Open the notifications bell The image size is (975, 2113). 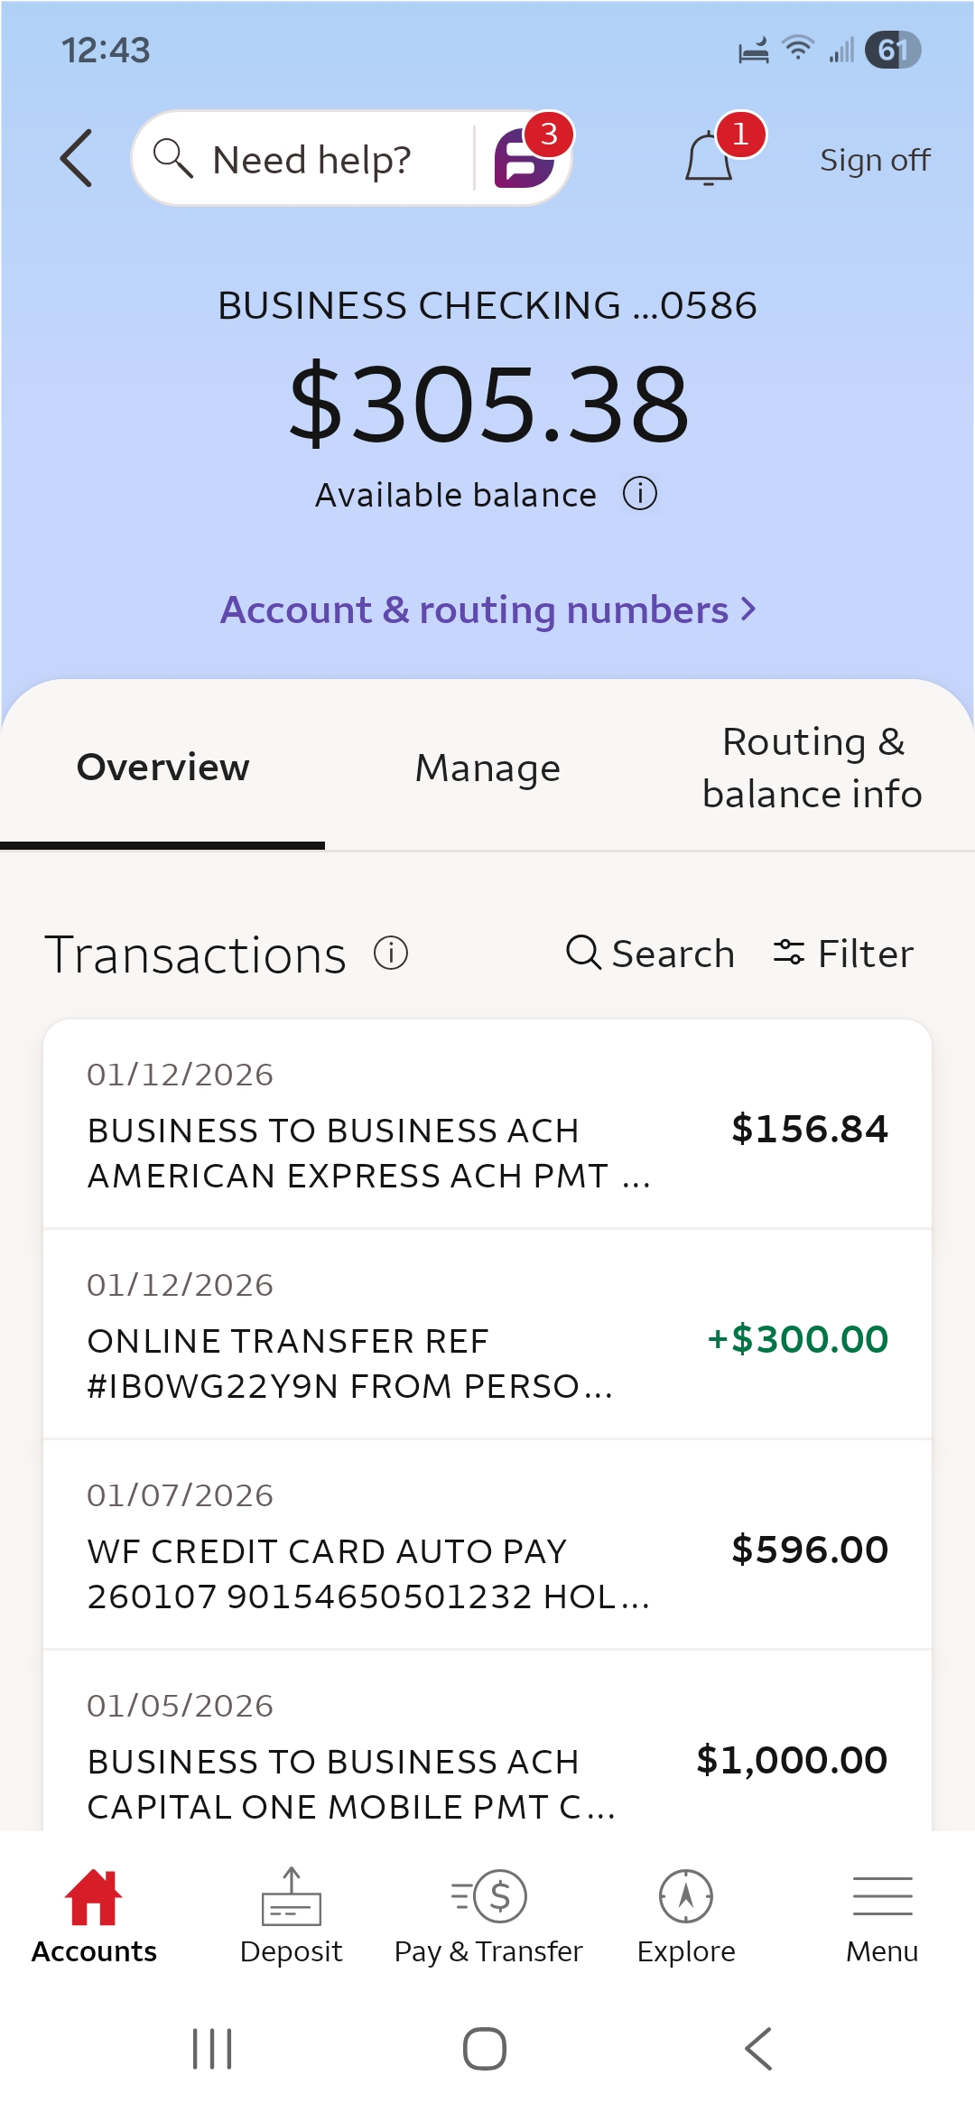tap(709, 160)
